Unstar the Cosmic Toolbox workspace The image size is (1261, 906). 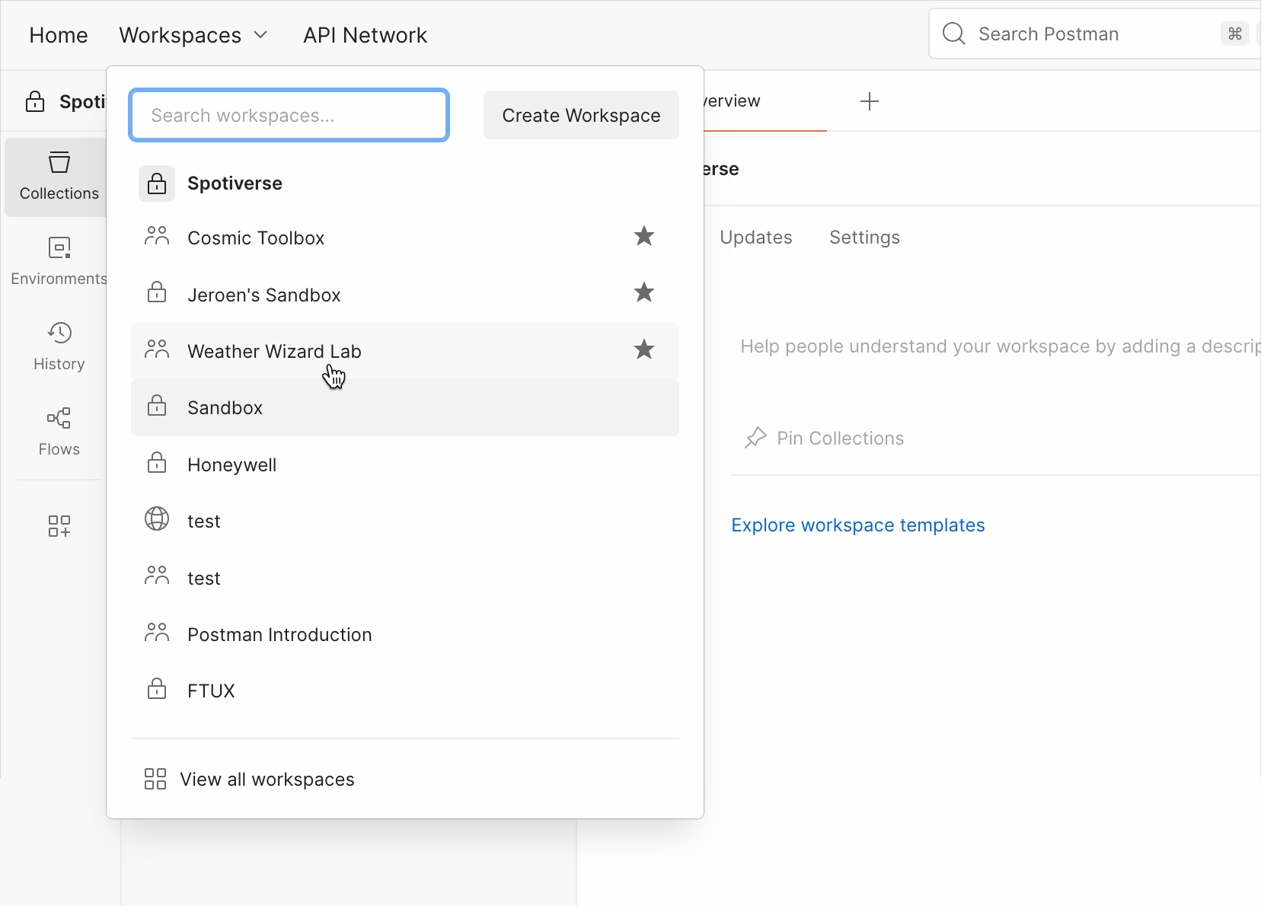click(643, 237)
